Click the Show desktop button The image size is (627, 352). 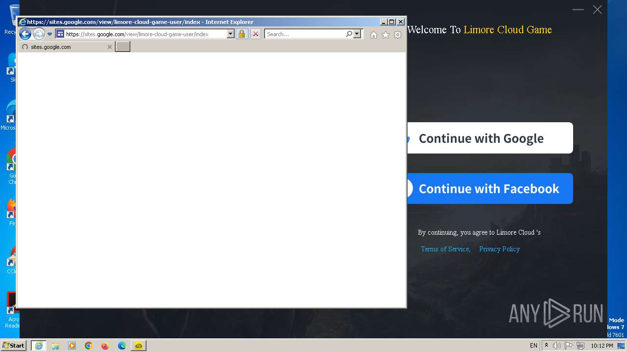click(621, 346)
